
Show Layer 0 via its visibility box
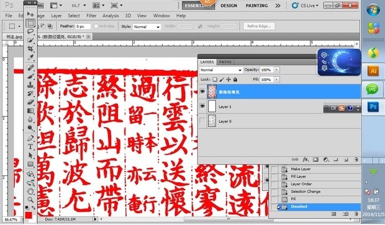click(x=202, y=121)
